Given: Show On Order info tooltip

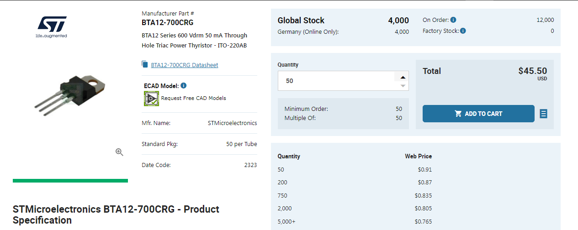Looking at the screenshot, I should point(453,20).
